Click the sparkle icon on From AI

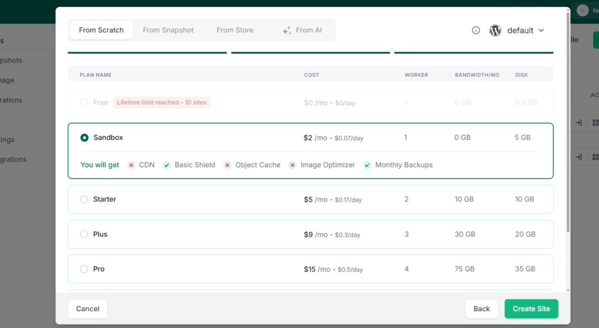287,30
